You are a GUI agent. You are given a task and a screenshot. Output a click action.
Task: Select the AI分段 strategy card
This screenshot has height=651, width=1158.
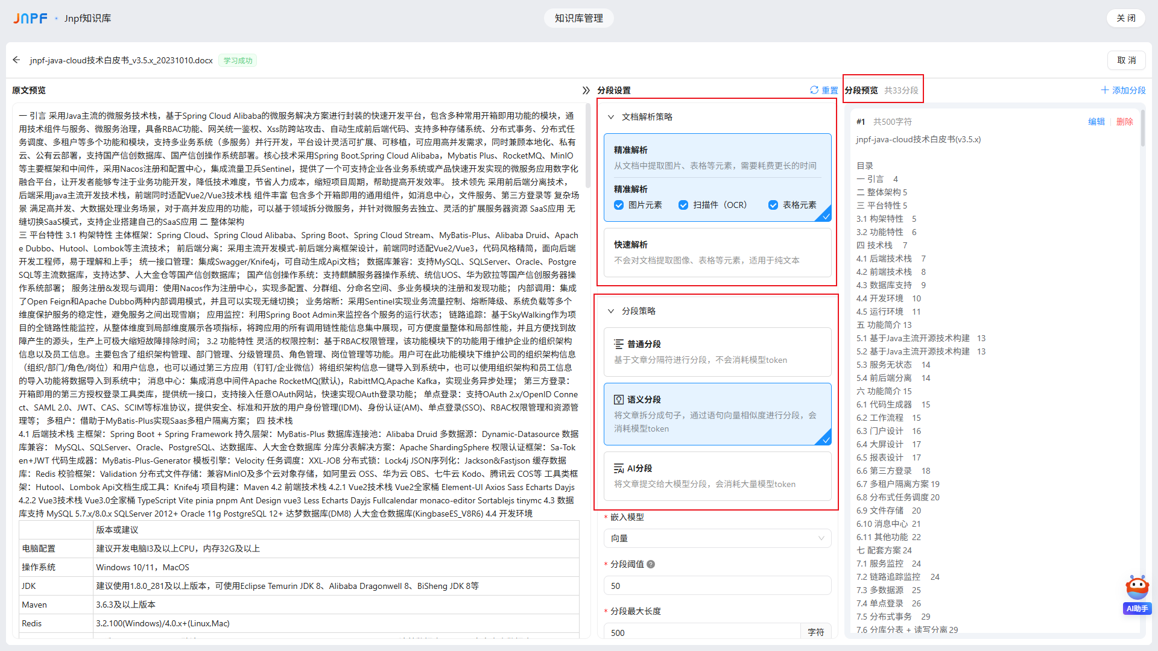(718, 476)
